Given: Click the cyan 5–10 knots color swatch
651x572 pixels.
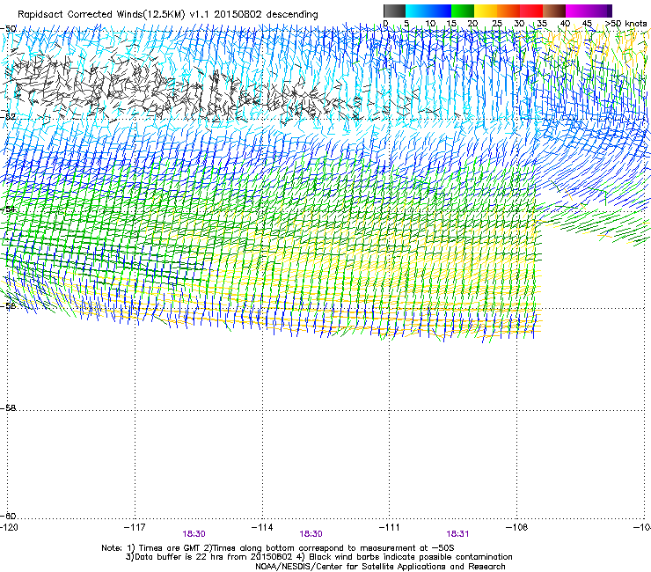Looking at the screenshot, I should point(417,11).
